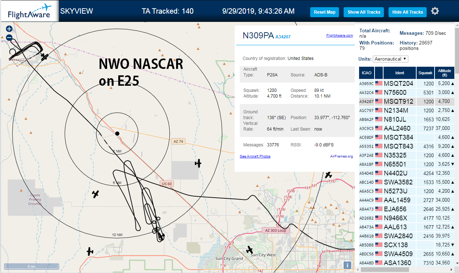Image resolution: width=459 pixels, height=273 pixels.
Task: Click the FlightAware logo
Action: 29,11
